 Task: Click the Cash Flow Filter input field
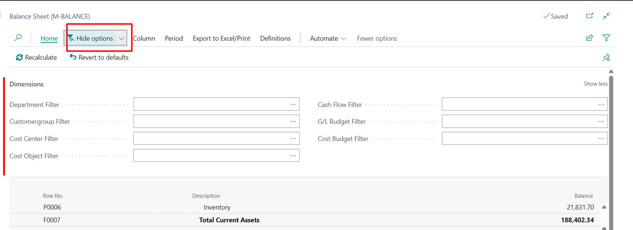tap(524, 104)
